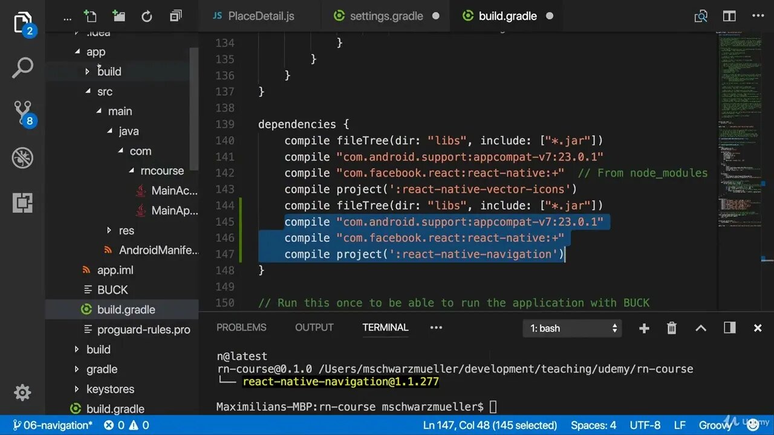Viewport: 774px width, 435px height.
Task: Open the MainAp... java file
Action: 174,211
